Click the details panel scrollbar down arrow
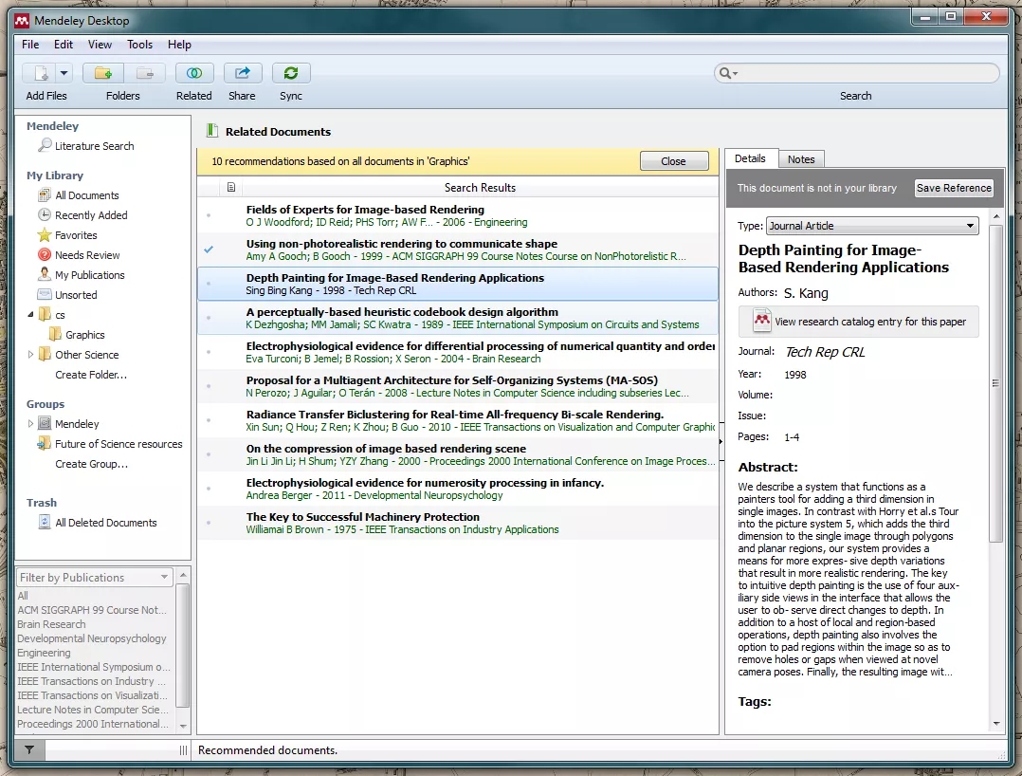 995,723
